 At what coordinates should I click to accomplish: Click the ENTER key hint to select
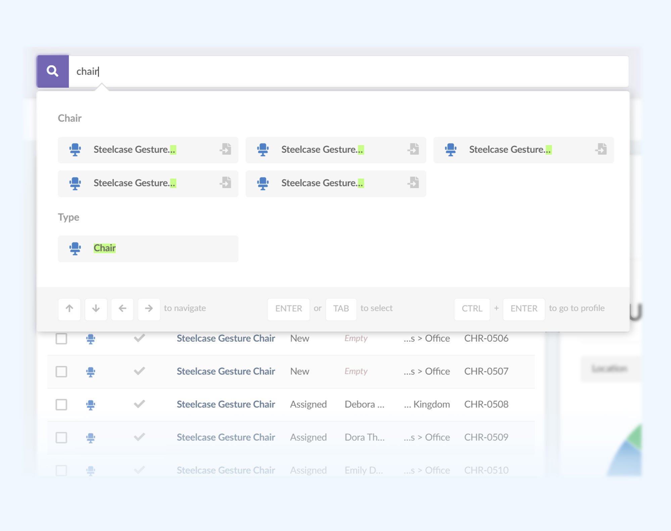[288, 308]
